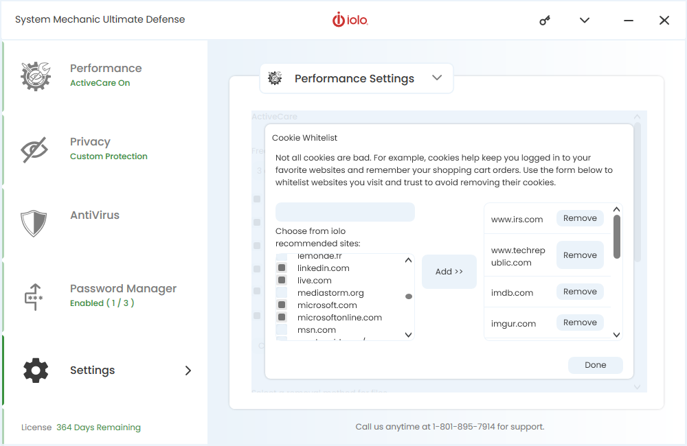Expand the Performance Settings dropdown arrow
Image resolution: width=687 pixels, height=446 pixels.
click(x=437, y=78)
